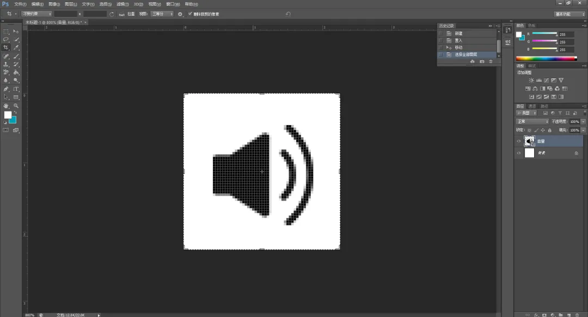Select the Brush tool

(16, 56)
